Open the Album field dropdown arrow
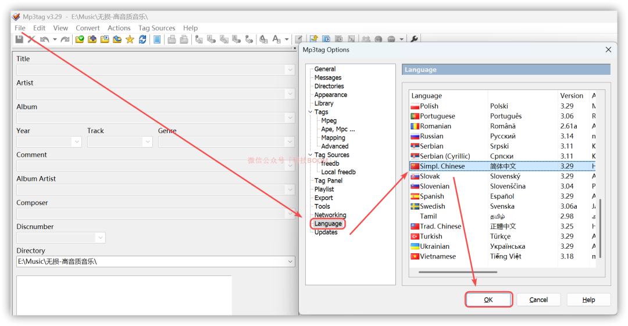This screenshot has width=628, height=326. point(290,118)
